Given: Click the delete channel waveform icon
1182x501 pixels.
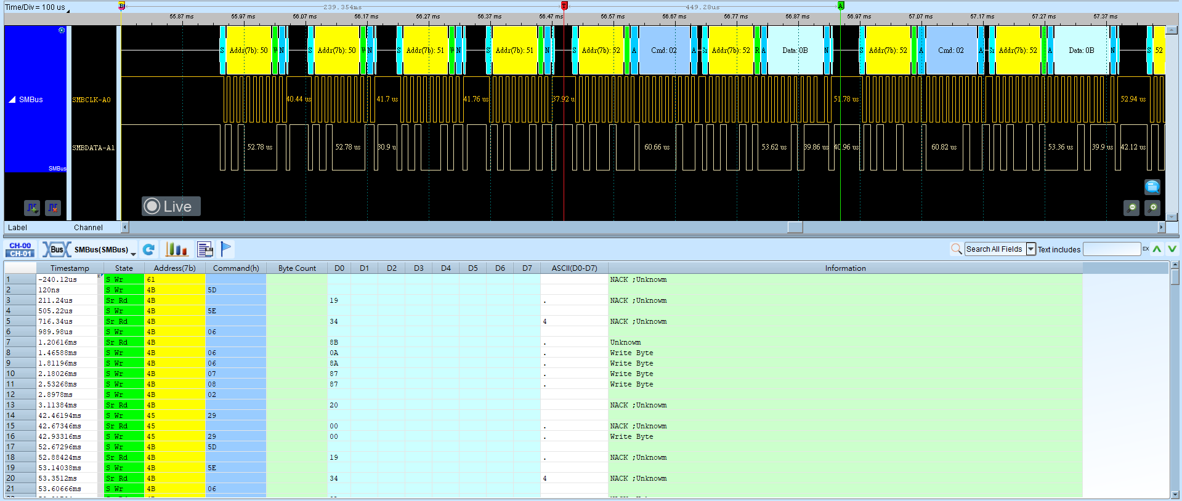Looking at the screenshot, I should (53, 208).
